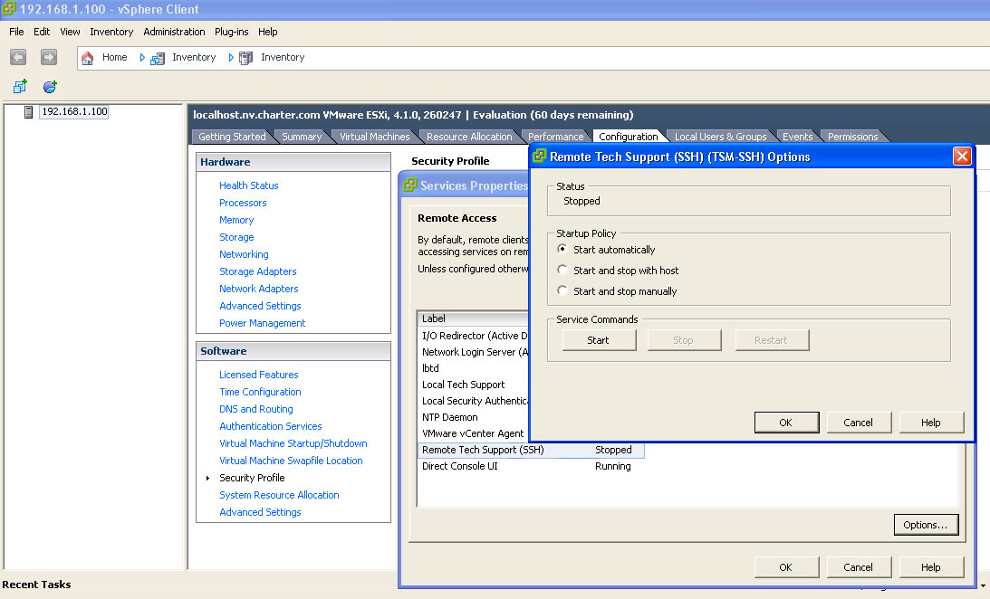Select Start and stop with host option

[x=562, y=270]
